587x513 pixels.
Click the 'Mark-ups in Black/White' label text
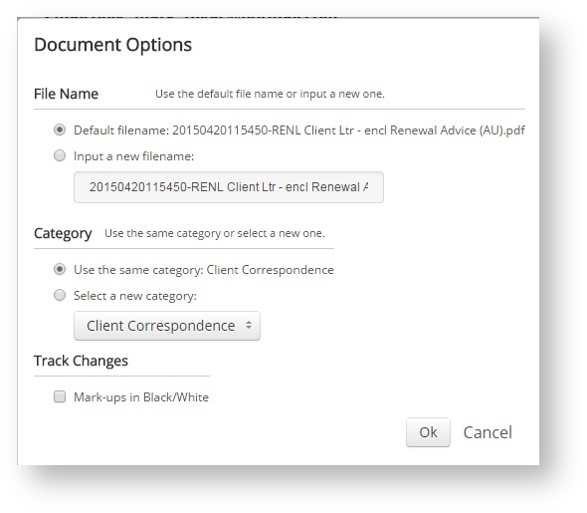coord(141,397)
